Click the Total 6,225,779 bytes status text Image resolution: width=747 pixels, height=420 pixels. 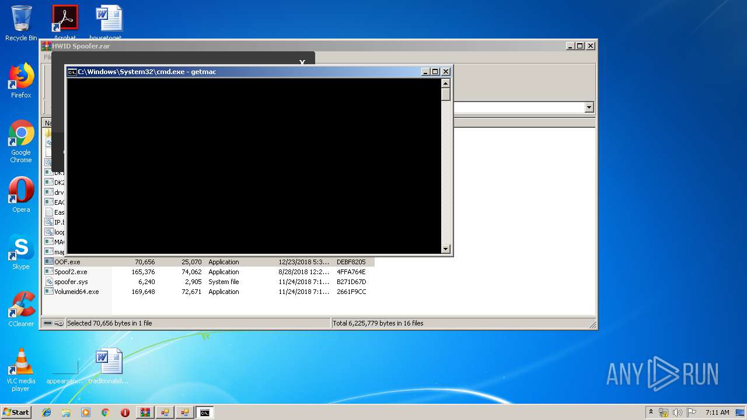tap(378, 323)
